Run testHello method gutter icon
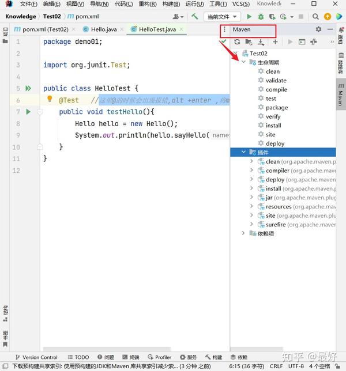The width and height of the screenshot is (346, 371). pyautogui.click(x=28, y=112)
